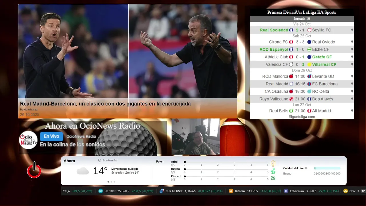The image size is (366, 206).
Task: Click the Césped pollen grass icon
Action: 273,178
